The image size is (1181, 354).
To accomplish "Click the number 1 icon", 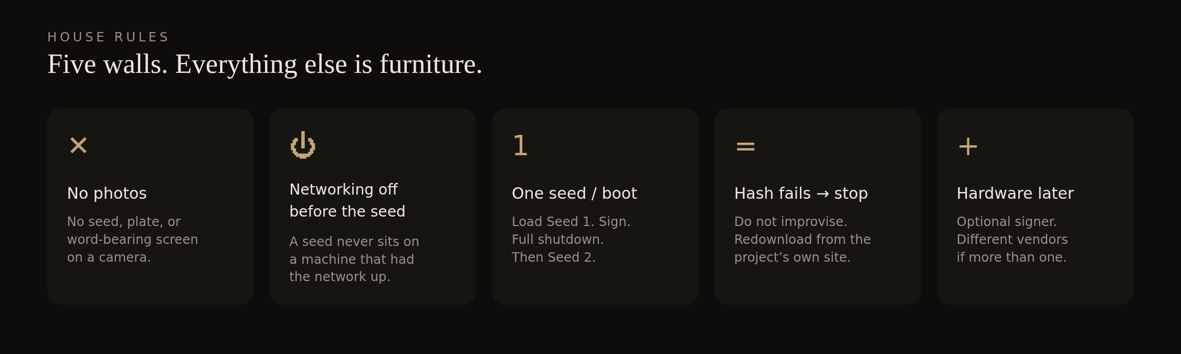I will pos(520,145).
